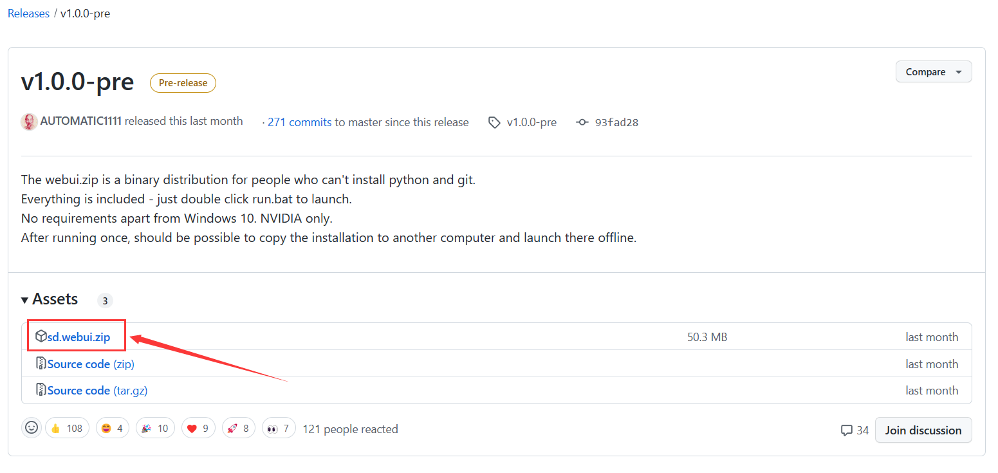Open the Releases breadcrumb link
The height and width of the screenshot is (473, 998).
28,14
